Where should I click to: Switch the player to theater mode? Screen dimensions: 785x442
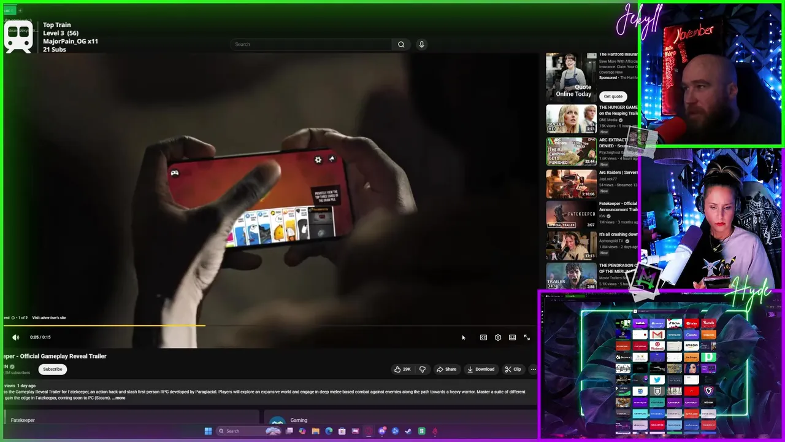tap(512, 337)
